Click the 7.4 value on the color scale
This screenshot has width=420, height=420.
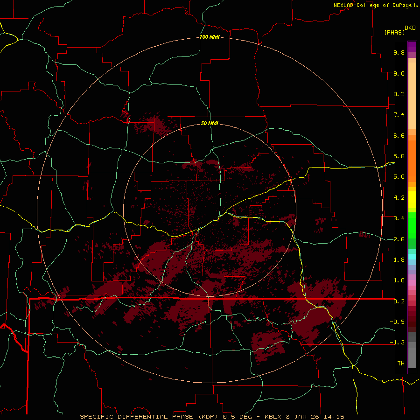point(399,115)
